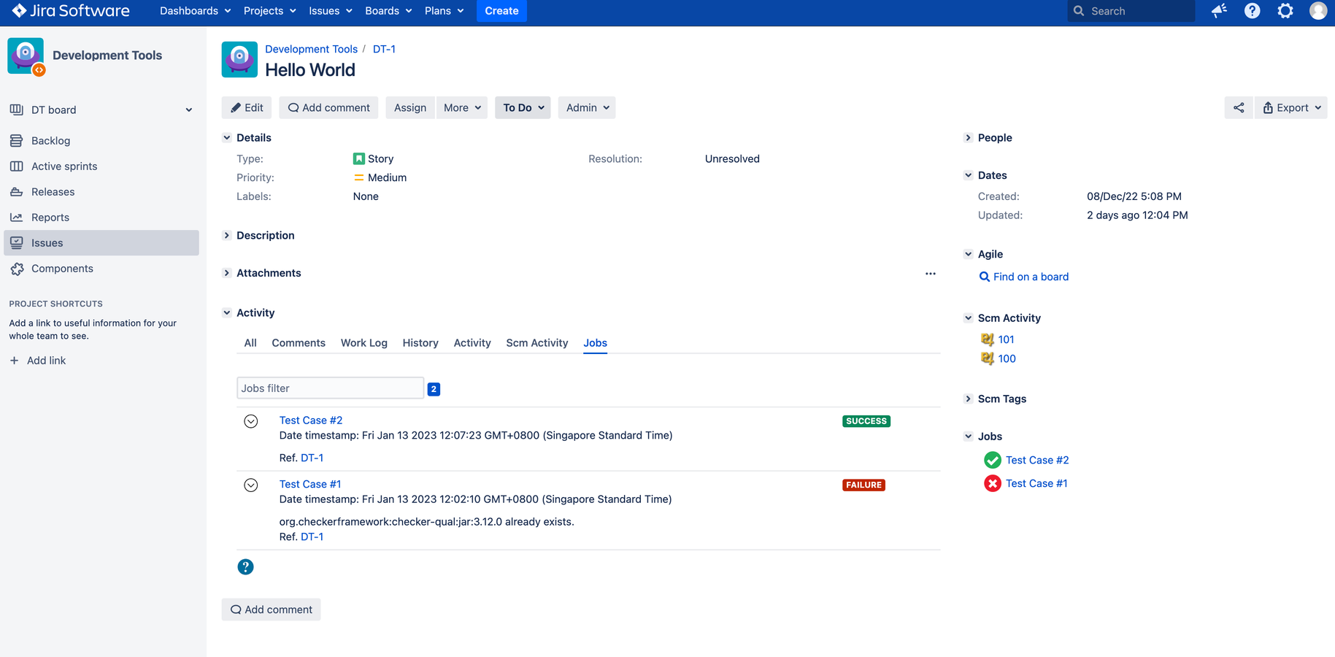Click the share issue icon

tap(1239, 107)
